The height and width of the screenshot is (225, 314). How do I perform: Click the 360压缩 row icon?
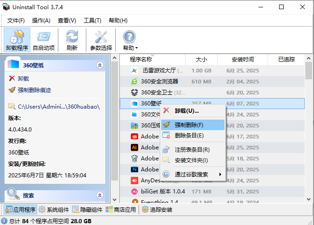(135, 126)
